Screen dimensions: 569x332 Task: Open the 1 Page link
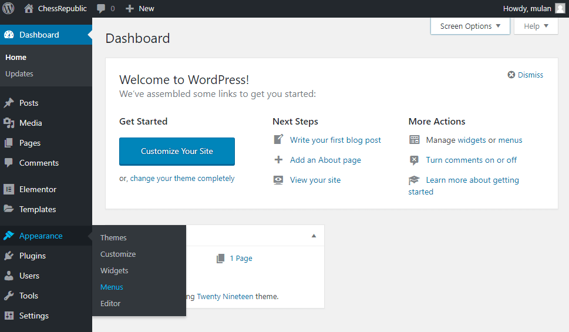(x=241, y=259)
